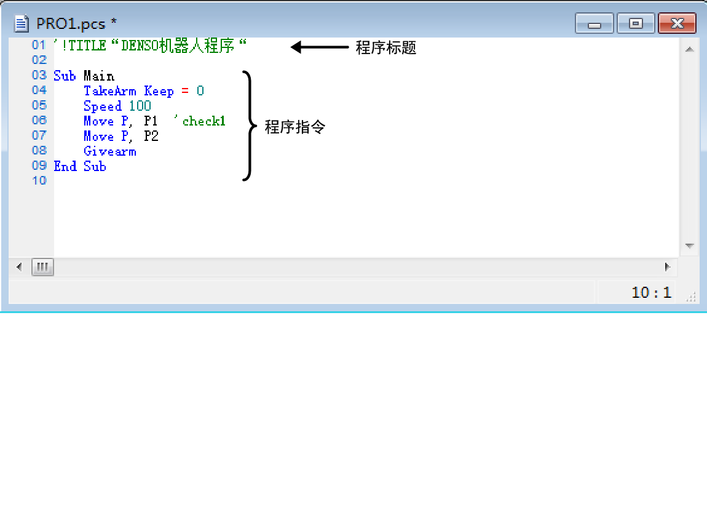This screenshot has height=507, width=707.
Task: Click the "Move P, P2" instruction
Action: point(120,137)
